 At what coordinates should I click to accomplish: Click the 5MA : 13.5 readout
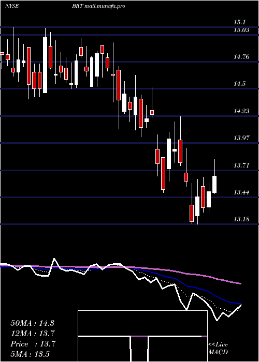pos(30,354)
